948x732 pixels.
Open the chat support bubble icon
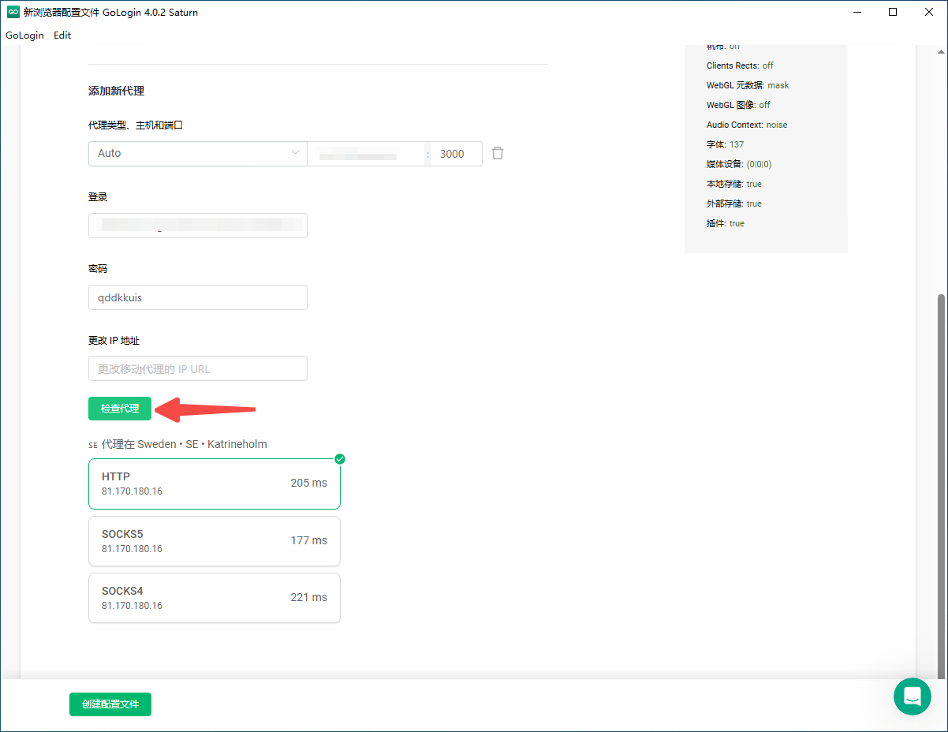tap(913, 697)
